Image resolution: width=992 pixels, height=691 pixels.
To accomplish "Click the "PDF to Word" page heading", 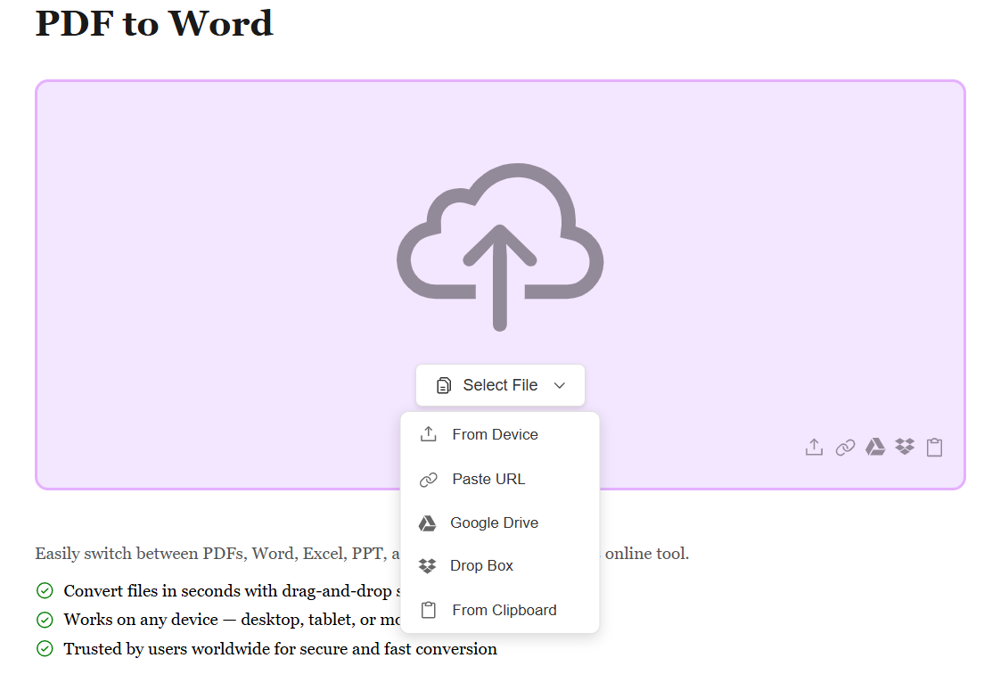I will point(154,23).
